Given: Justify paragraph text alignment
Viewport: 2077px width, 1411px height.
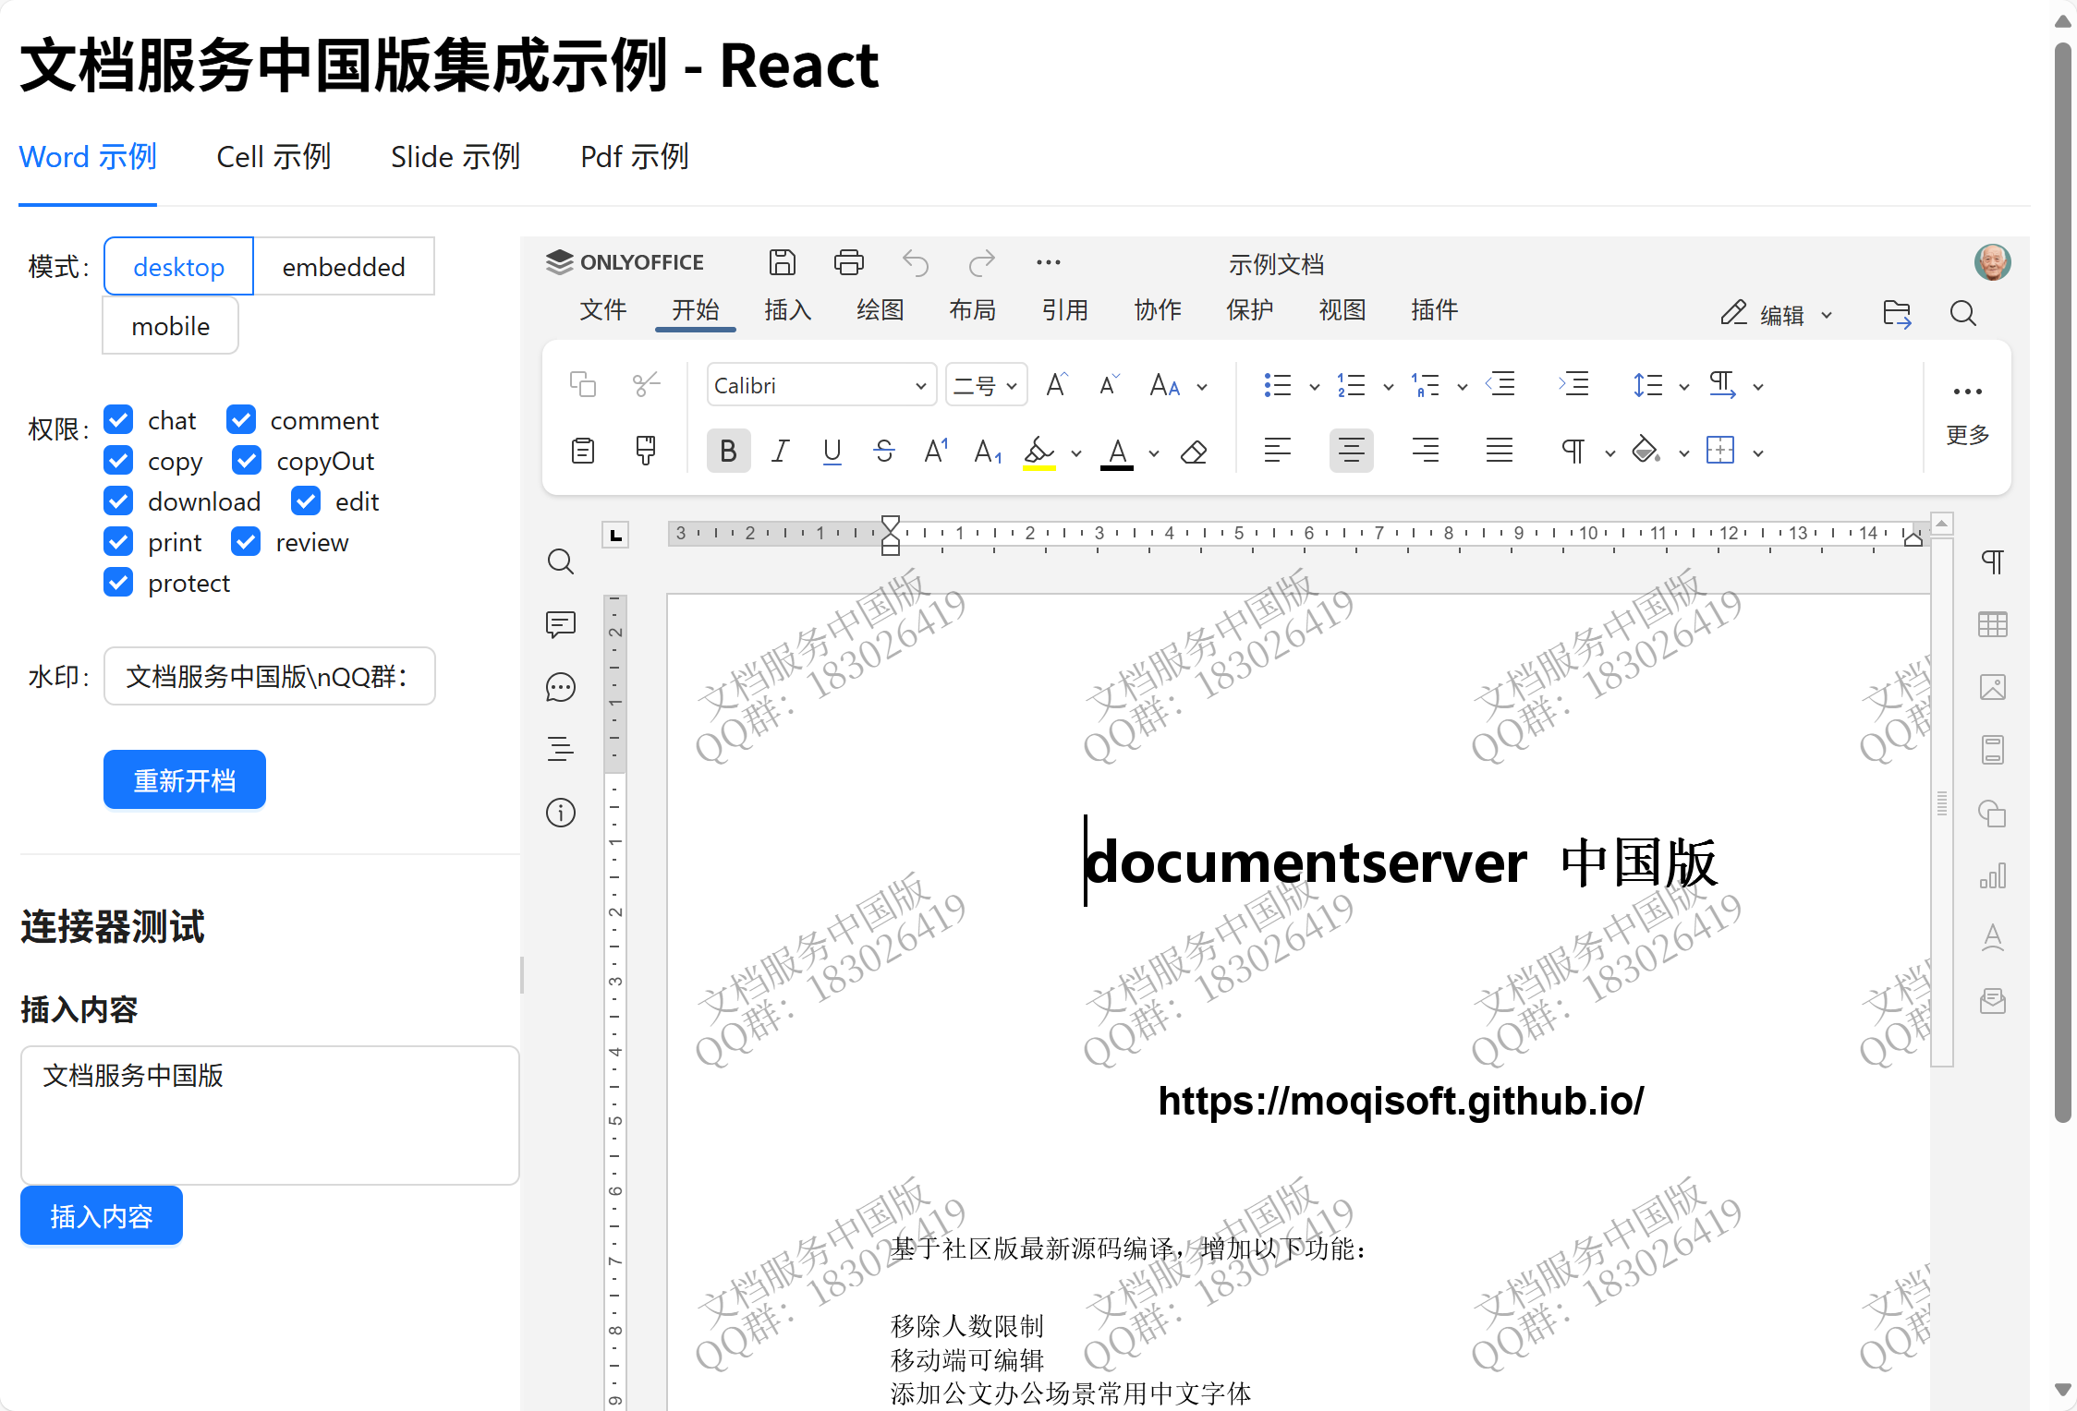Looking at the screenshot, I should tap(1499, 451).
